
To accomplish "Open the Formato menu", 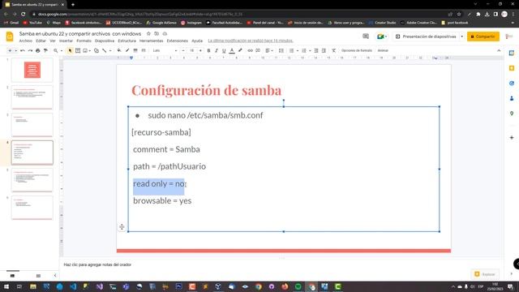I will pyautogui.click(x=84, y=41).
